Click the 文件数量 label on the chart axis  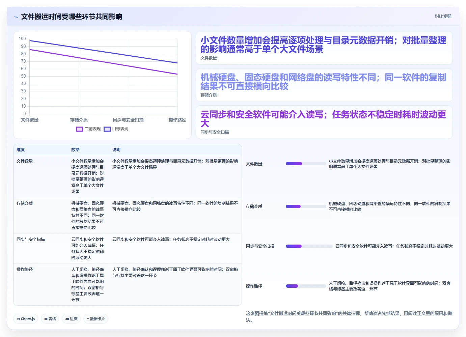pyautogui.click(x=30, y=120)
